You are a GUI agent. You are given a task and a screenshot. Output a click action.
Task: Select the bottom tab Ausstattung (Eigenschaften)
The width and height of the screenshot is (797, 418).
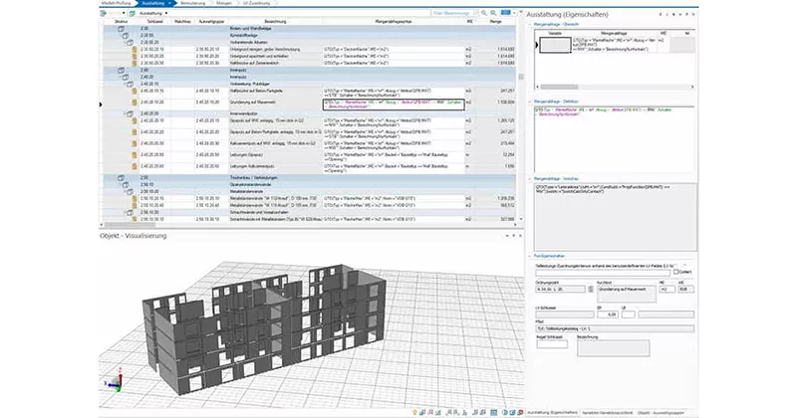pos(552,413)
